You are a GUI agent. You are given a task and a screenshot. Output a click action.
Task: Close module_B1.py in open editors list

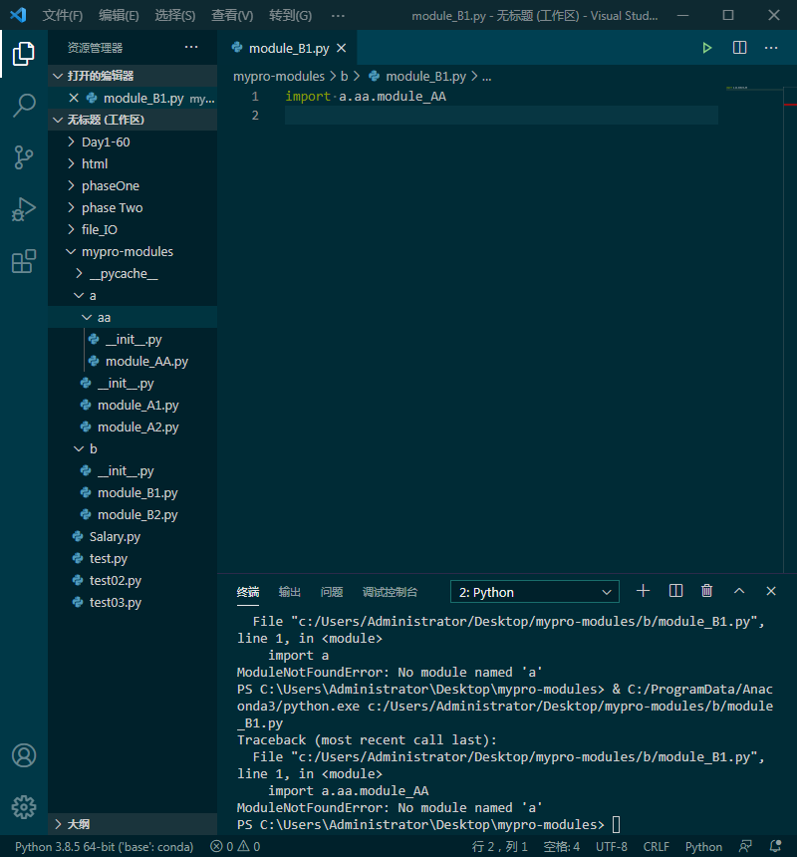pos(74,98)
